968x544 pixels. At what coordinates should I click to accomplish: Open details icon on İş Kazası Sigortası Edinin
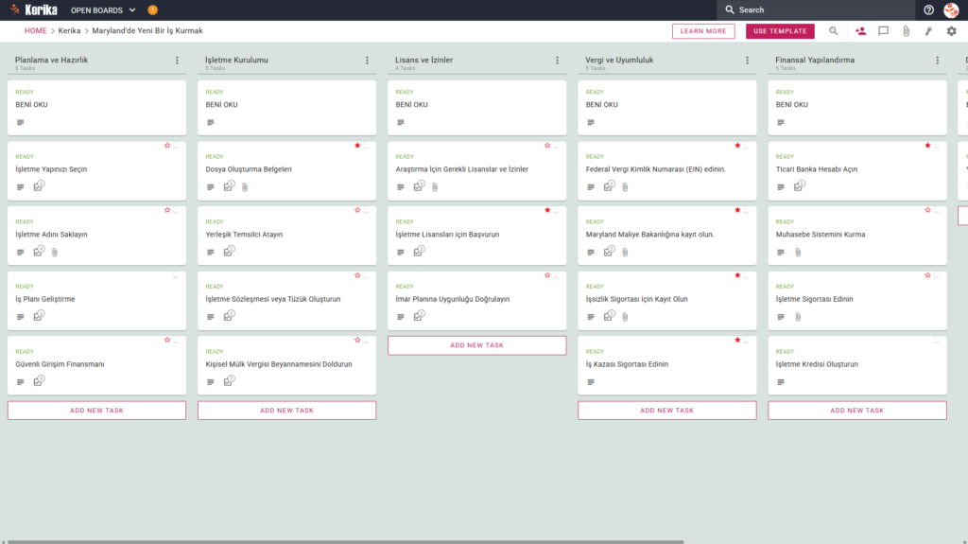coord(591,382)
